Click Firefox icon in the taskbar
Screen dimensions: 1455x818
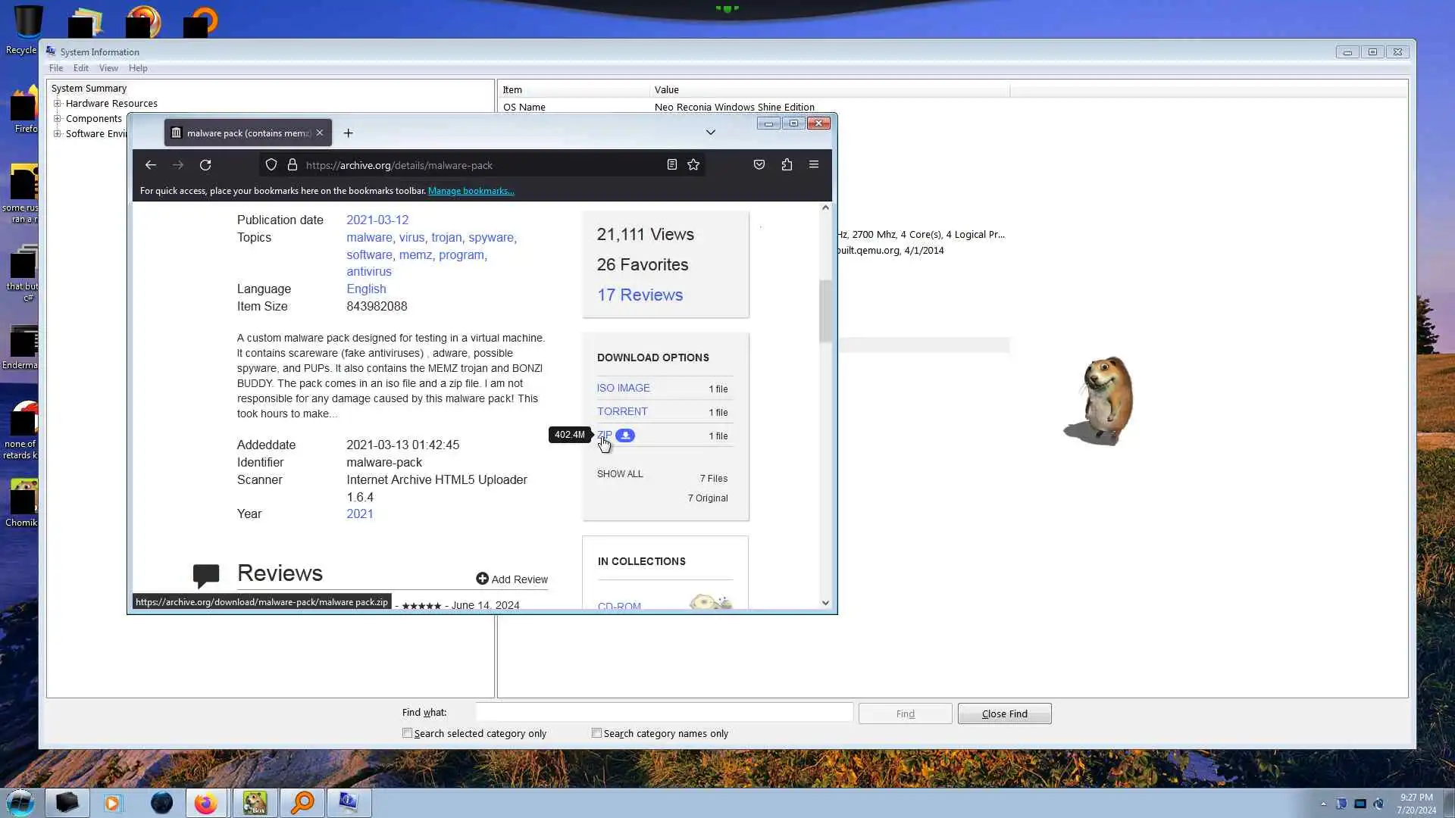(205, 803)
